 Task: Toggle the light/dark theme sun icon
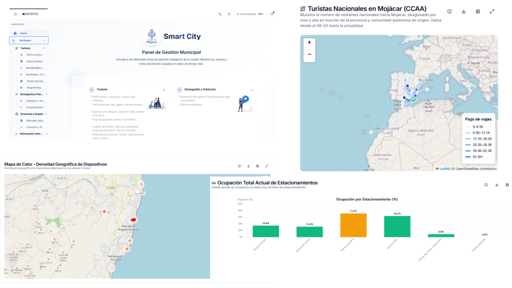point(229,14)
